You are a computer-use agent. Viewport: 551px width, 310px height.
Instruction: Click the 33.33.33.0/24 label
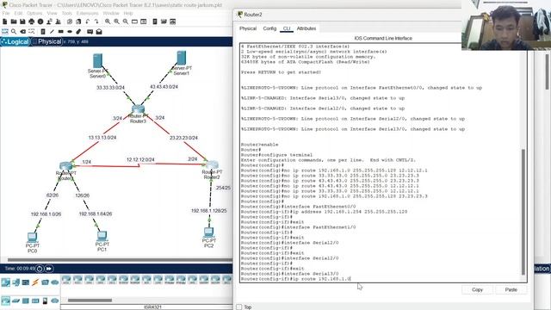pyautogui.click(x=110, y=88)
